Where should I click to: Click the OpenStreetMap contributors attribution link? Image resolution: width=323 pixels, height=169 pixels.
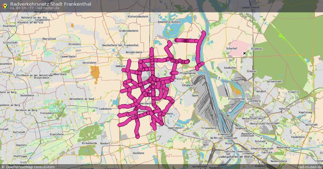pos(30,167)
